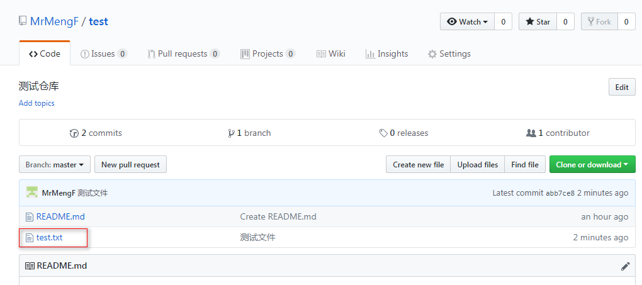Image resolution: width=642 pixels, height=285 pixels.
Task: Click MrMengF's avatar in latest commit row
Action: coord(31,193)
